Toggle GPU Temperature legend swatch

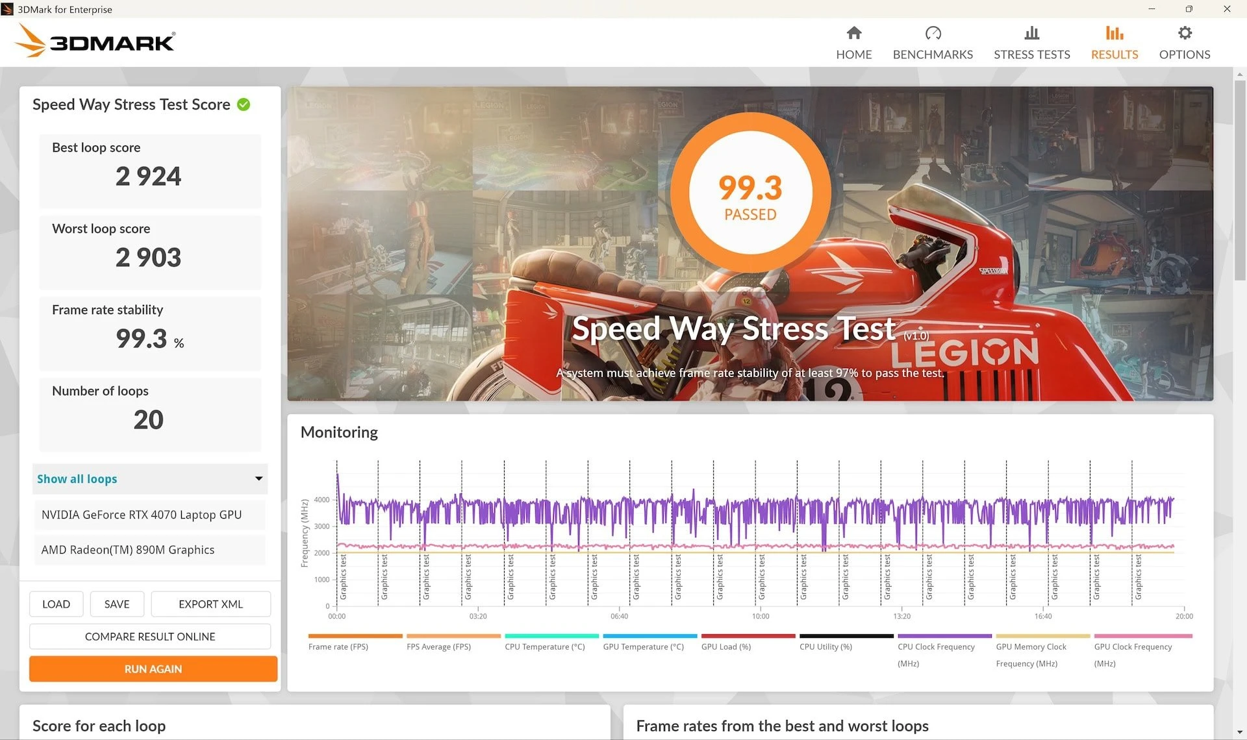tap(650, 636)
